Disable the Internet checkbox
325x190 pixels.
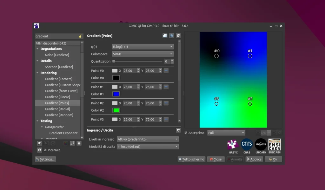pos(46,150)
